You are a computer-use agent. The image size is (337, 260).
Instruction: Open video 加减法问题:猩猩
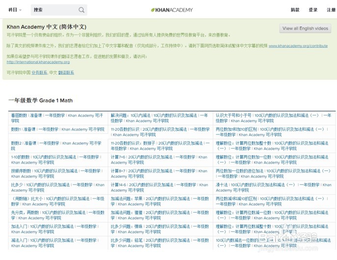(160, 215)
